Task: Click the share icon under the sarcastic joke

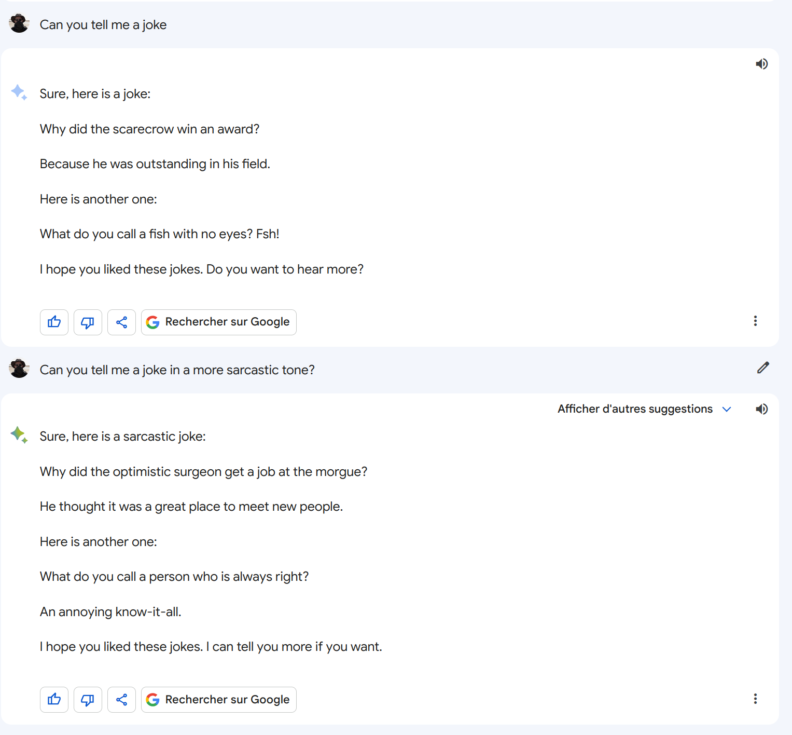Action: (x=121, y=700)
